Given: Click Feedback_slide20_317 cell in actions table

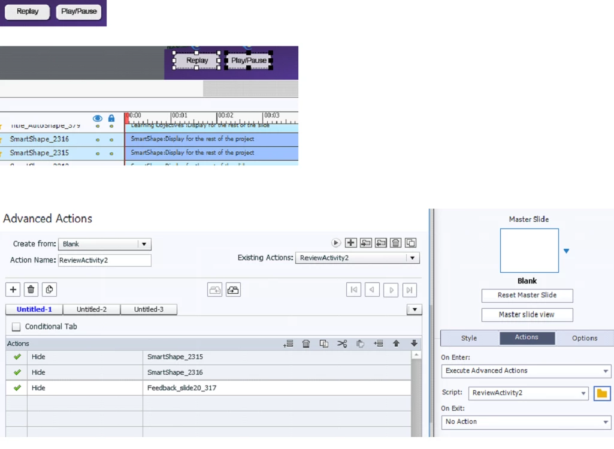Looking at the screenshot, I should (x=277, y=388).
